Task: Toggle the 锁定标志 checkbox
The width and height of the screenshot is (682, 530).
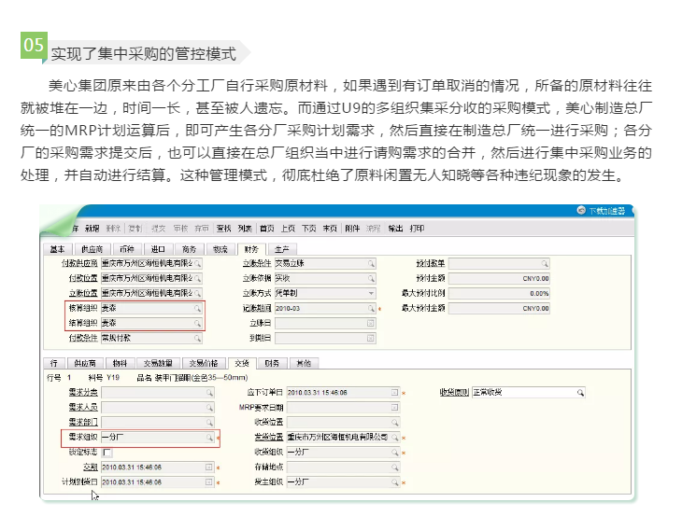Action: click(x=107, y=453)
